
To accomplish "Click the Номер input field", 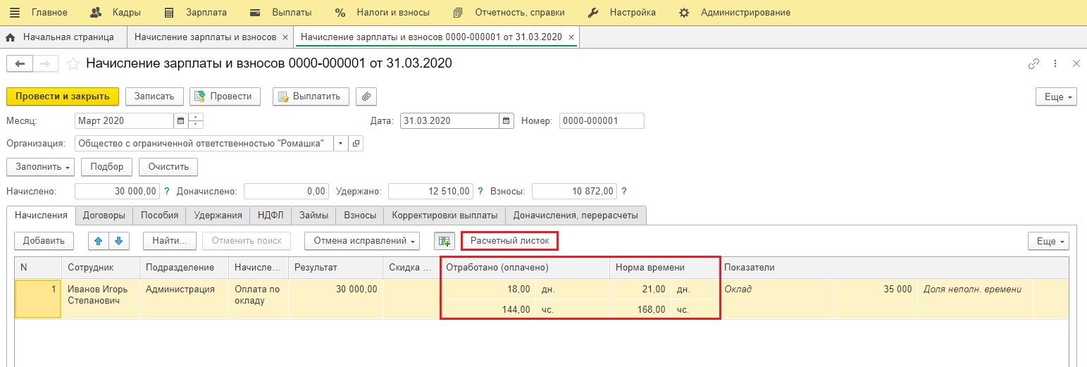I will click(601, 121).
